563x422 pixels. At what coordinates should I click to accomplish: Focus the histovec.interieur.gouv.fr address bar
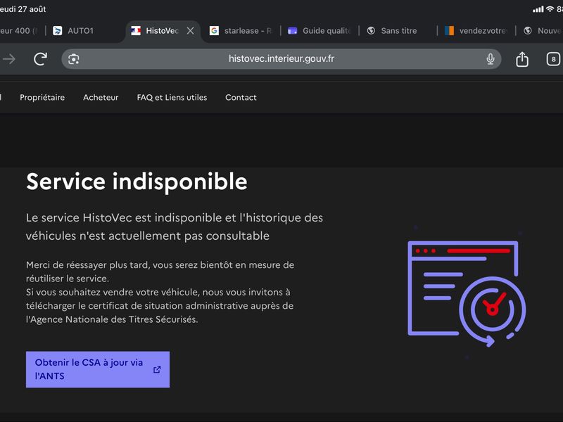tap(281, 59)
